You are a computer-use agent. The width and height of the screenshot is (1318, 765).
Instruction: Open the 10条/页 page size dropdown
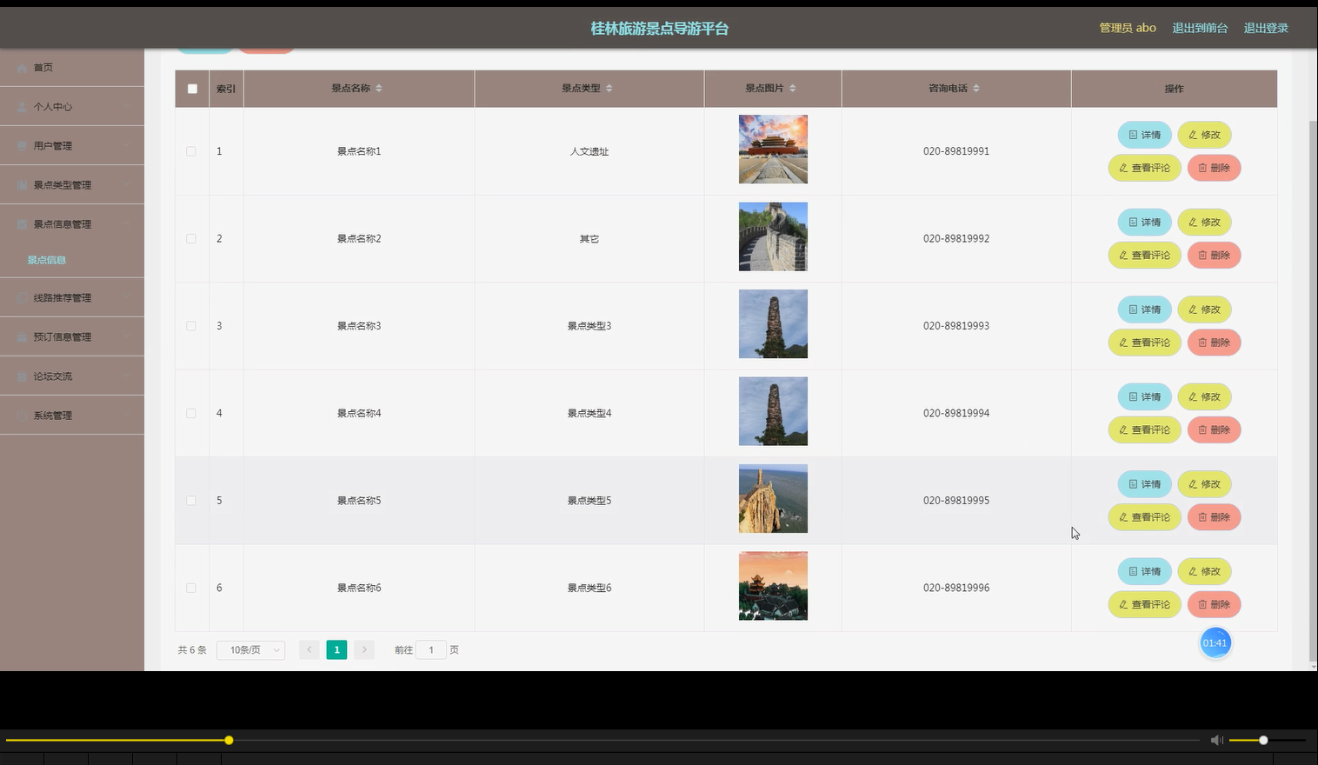(x=250, y=649)
